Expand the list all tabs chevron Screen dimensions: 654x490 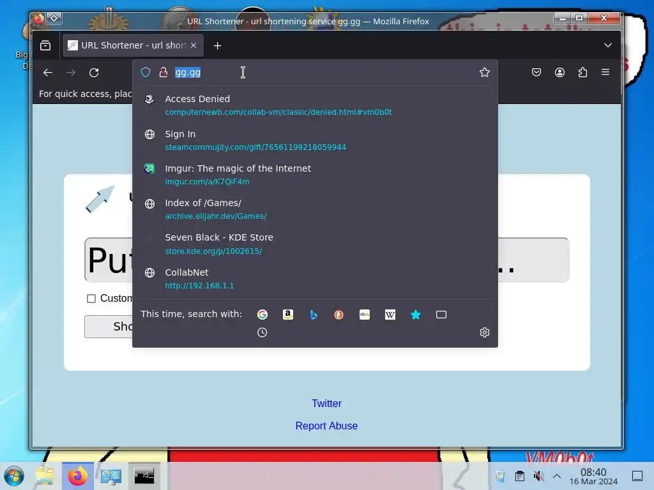pyautogui.click(x=608, y=45)
